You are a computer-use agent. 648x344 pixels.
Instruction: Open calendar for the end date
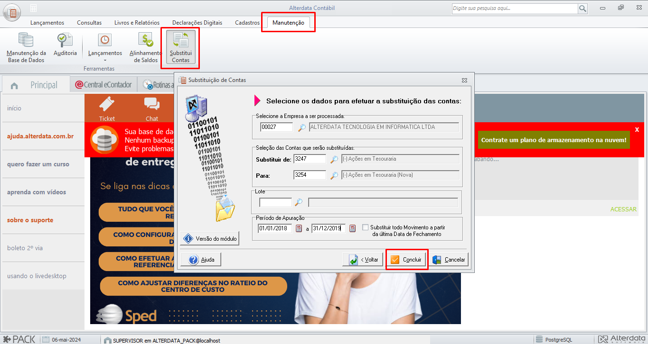[352, 228]
